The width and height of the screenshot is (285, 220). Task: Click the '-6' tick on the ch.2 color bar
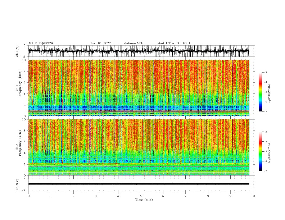click(x=265, y=161)
